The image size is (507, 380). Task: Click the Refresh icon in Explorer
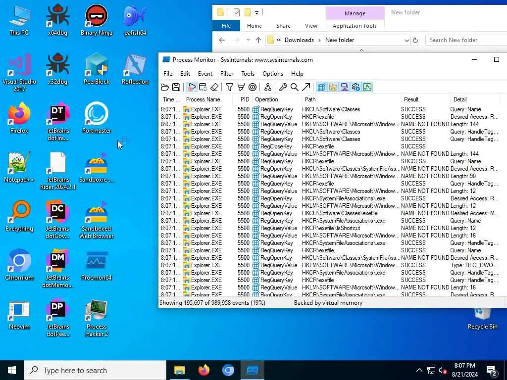pos(415,41)
